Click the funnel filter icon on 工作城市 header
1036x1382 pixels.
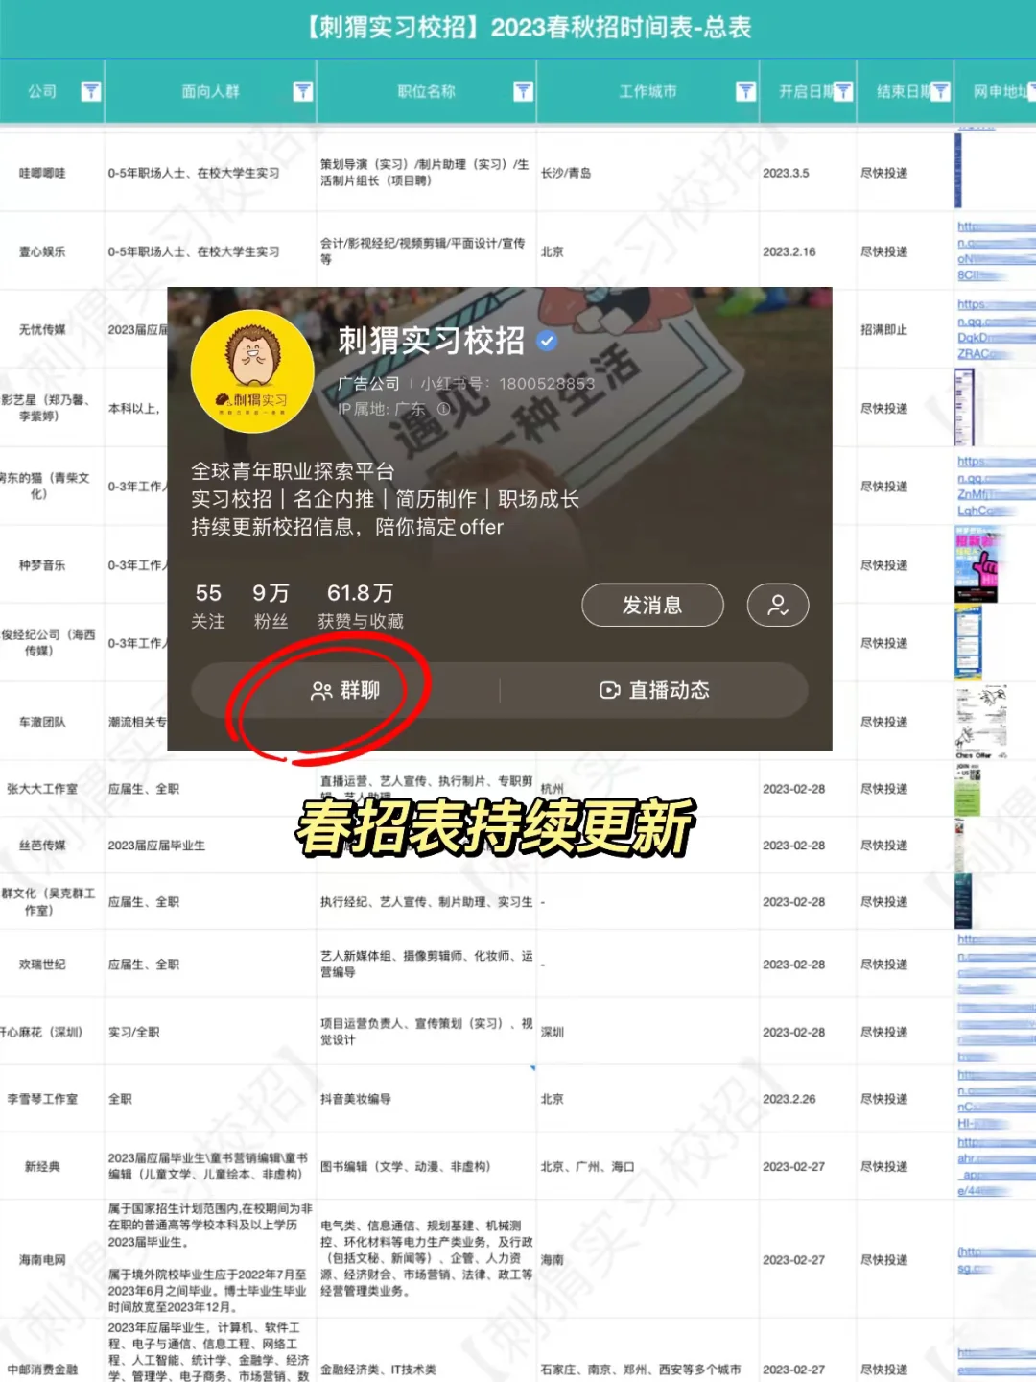(745, 91)
